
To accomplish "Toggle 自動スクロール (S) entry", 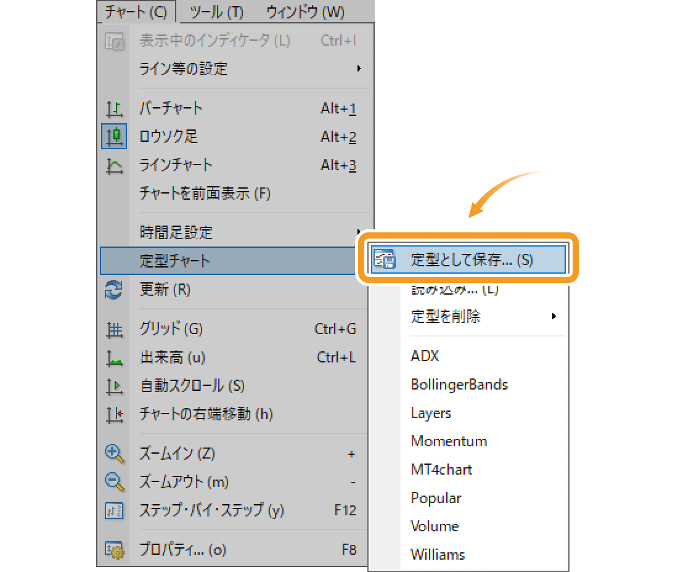I will [x=192, y=386].
